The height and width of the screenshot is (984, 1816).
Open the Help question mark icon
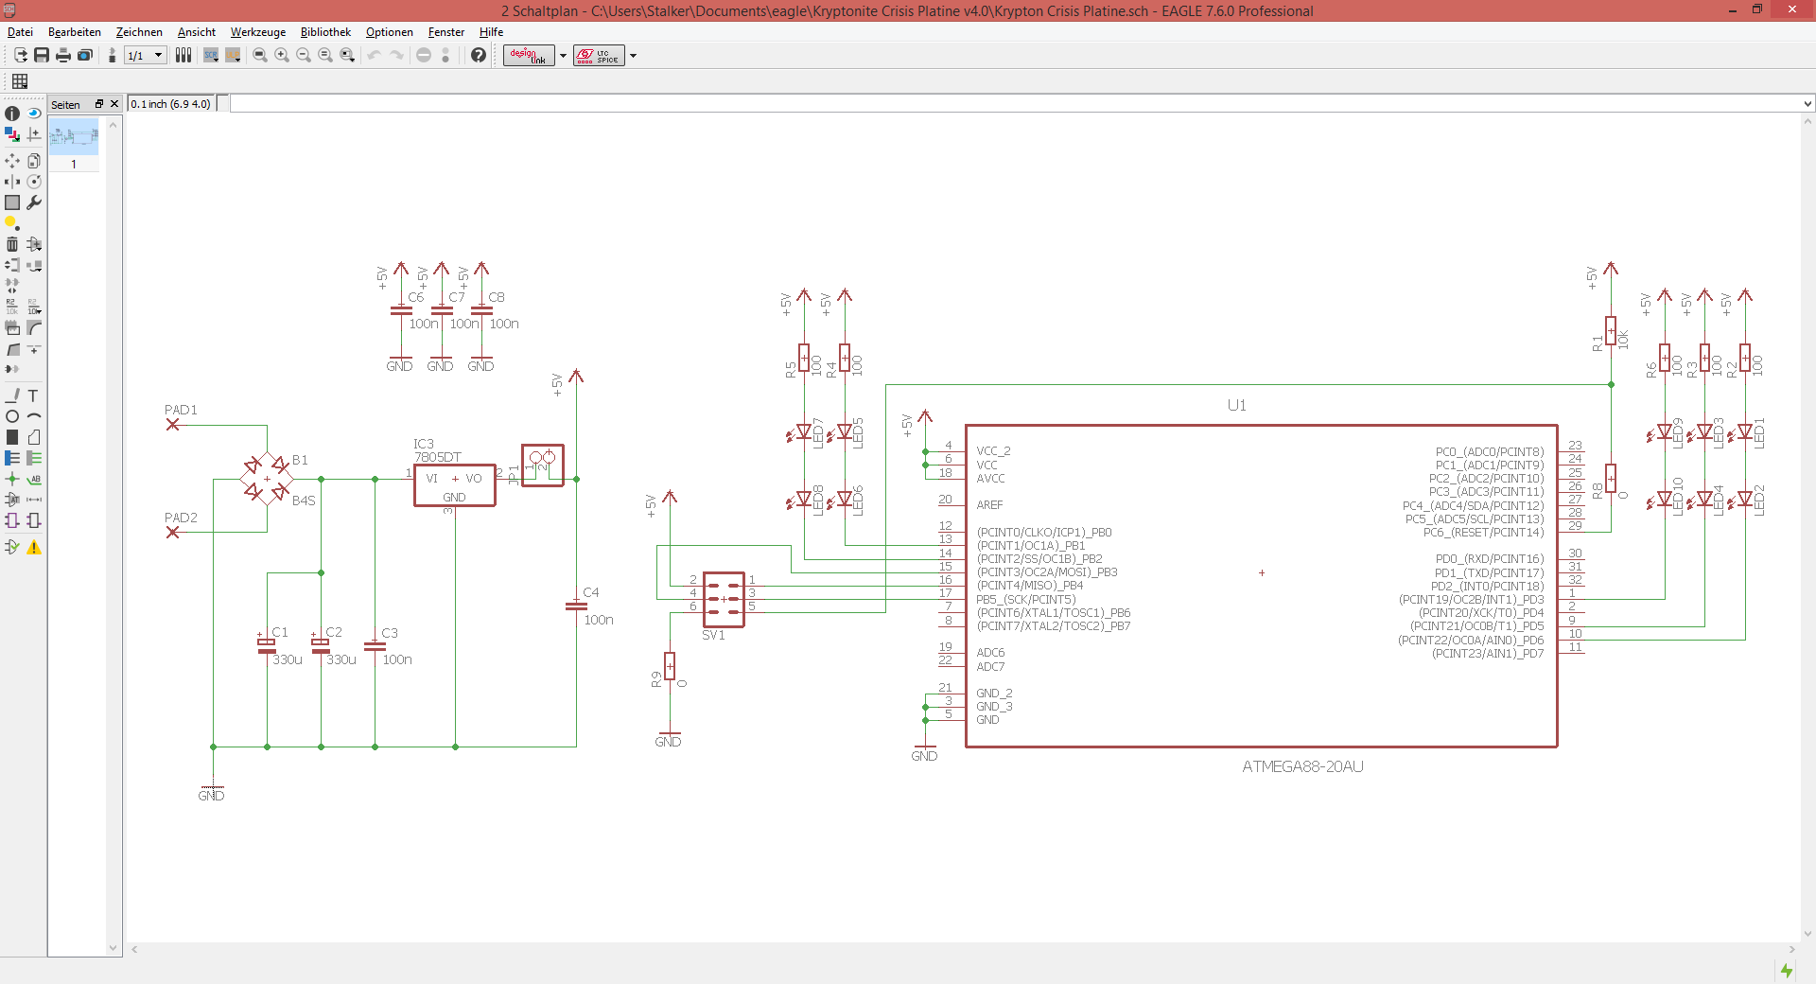point(479,55)
